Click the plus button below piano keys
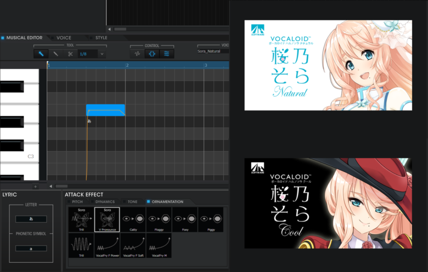428x272 pixels. 35,187
